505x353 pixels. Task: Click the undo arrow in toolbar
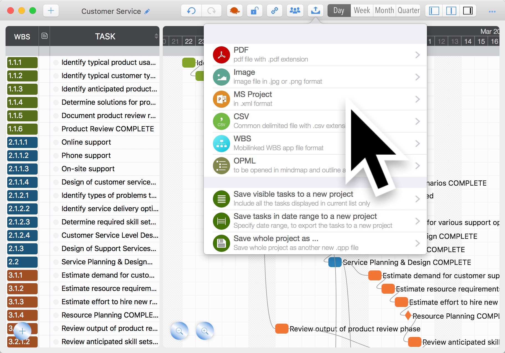191,11
